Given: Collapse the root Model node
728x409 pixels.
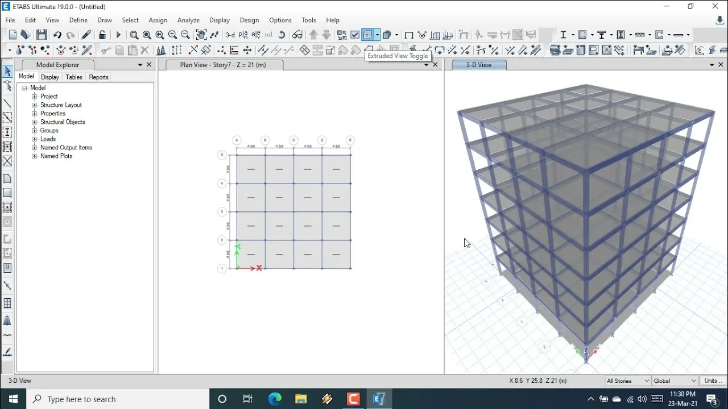Looking at the screenshot, I should [24, 88].
